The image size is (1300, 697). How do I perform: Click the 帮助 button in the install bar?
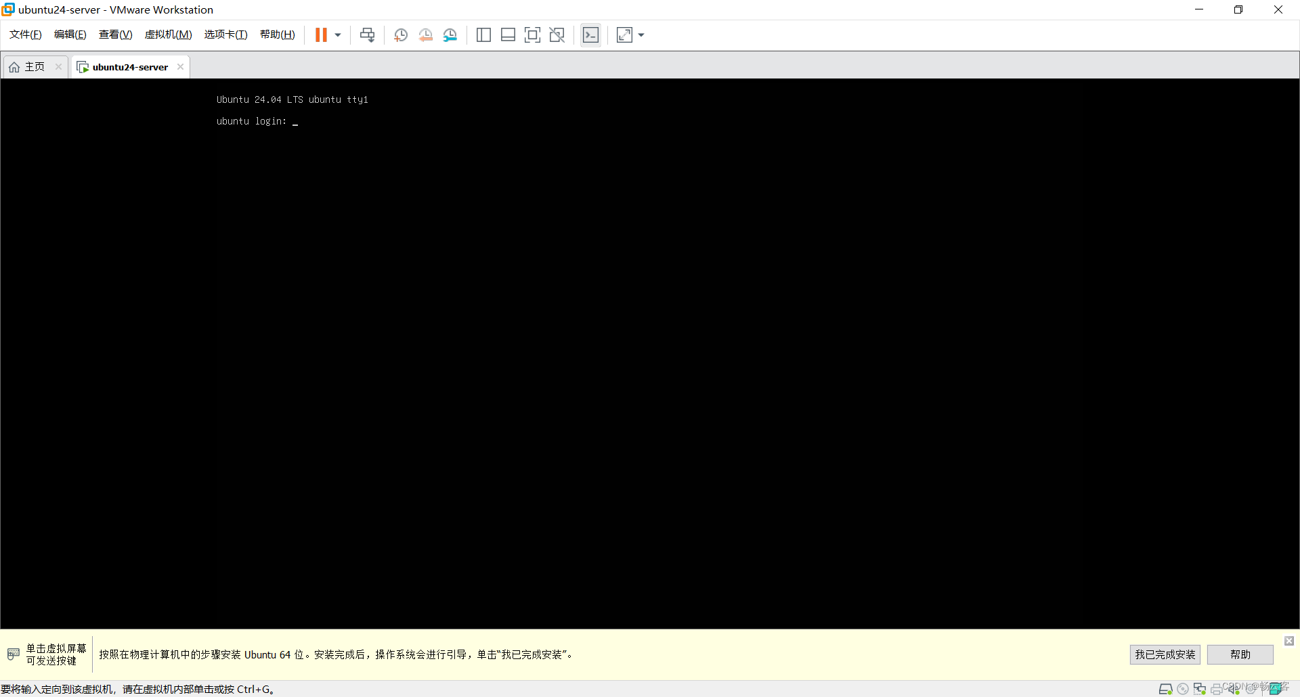1240,654
